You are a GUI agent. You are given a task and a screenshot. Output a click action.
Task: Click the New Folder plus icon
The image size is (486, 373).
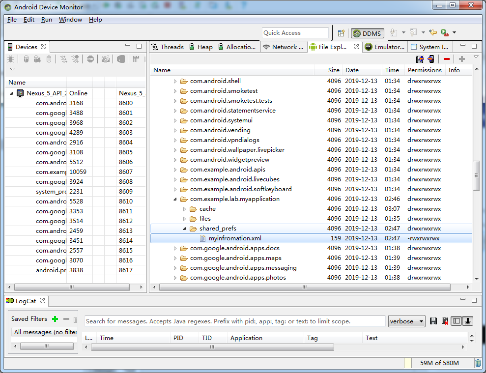pos(462,59)
